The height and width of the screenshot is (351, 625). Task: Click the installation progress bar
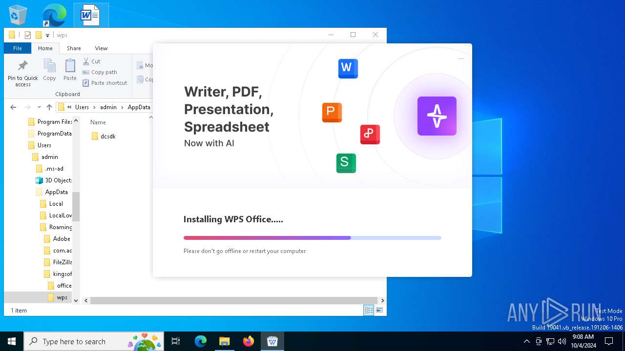click(x=312, y=238)
